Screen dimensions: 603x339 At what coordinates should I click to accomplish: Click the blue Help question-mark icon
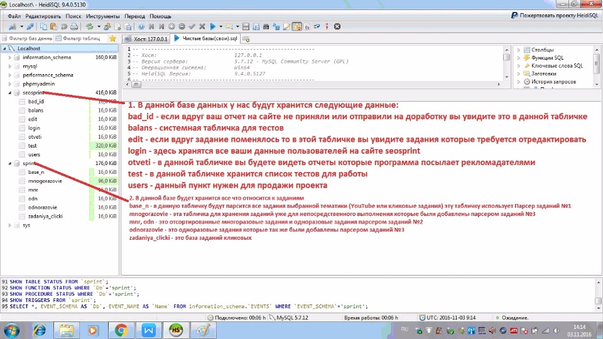[x=141, y=26]
